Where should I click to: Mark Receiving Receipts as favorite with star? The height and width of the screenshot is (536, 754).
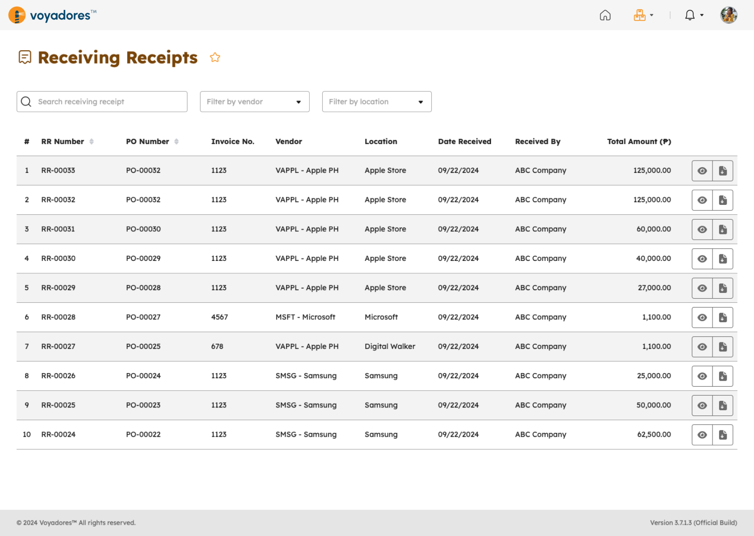point(215,57)
